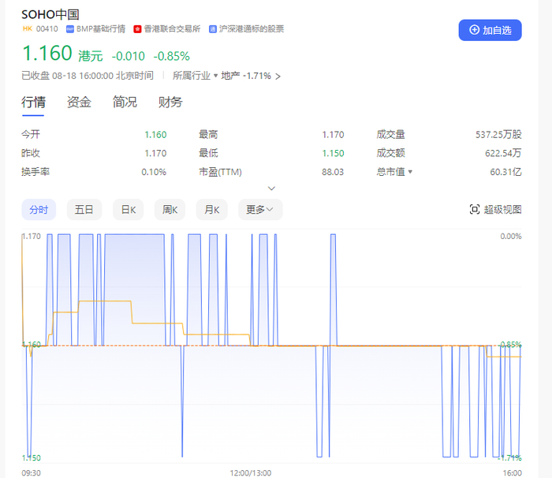Click the 今开 value 1.160
Viewport: 552px width, 478px height.
pyautogui.click(x=155, y=135)
